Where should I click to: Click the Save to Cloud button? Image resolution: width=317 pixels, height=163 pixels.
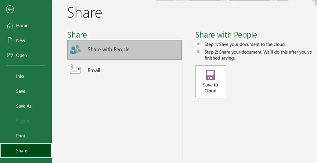pyautogui.click(x=211, y=81)
